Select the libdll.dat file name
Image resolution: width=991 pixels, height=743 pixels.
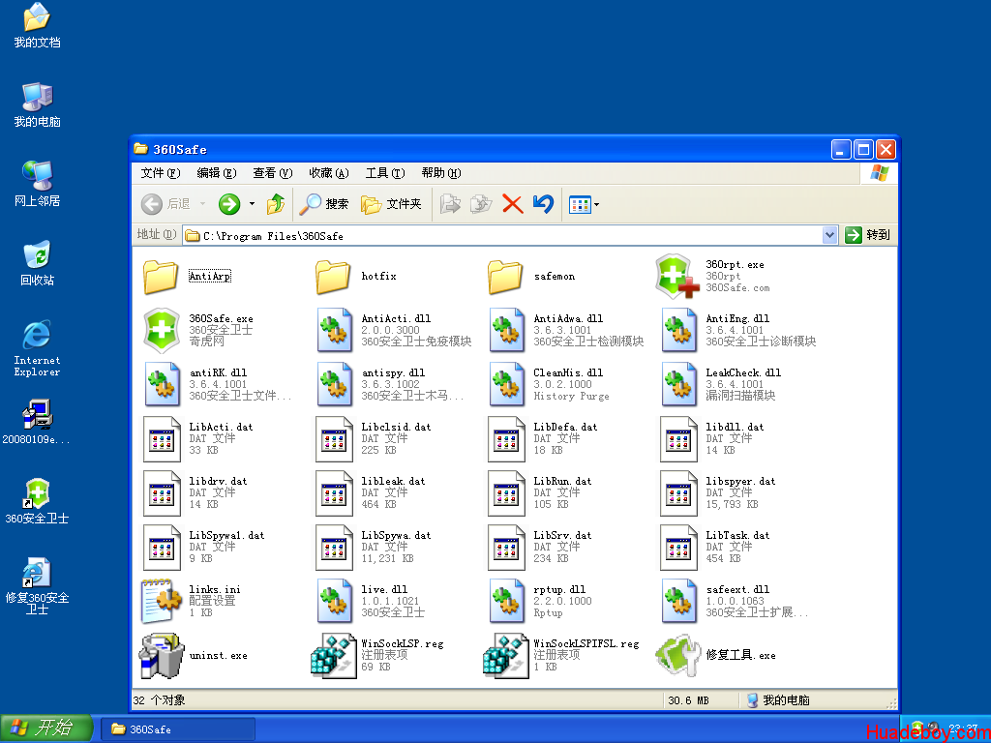point(735,427)
